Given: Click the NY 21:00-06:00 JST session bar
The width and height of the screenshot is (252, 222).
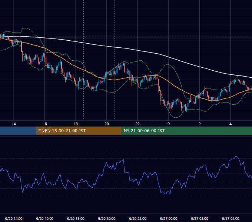Looking at the screenshot, I should coord(186,131).
